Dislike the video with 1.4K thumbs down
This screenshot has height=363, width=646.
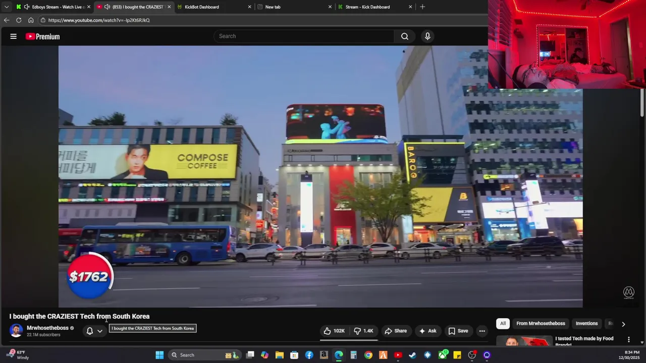(363, 331)
